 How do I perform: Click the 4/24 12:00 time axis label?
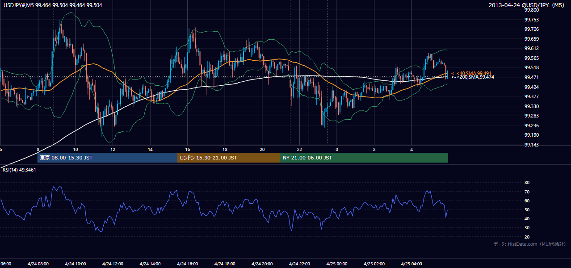coord(113,264)
